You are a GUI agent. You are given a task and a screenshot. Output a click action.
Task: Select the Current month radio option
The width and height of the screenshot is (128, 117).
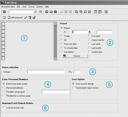[89, 40]
